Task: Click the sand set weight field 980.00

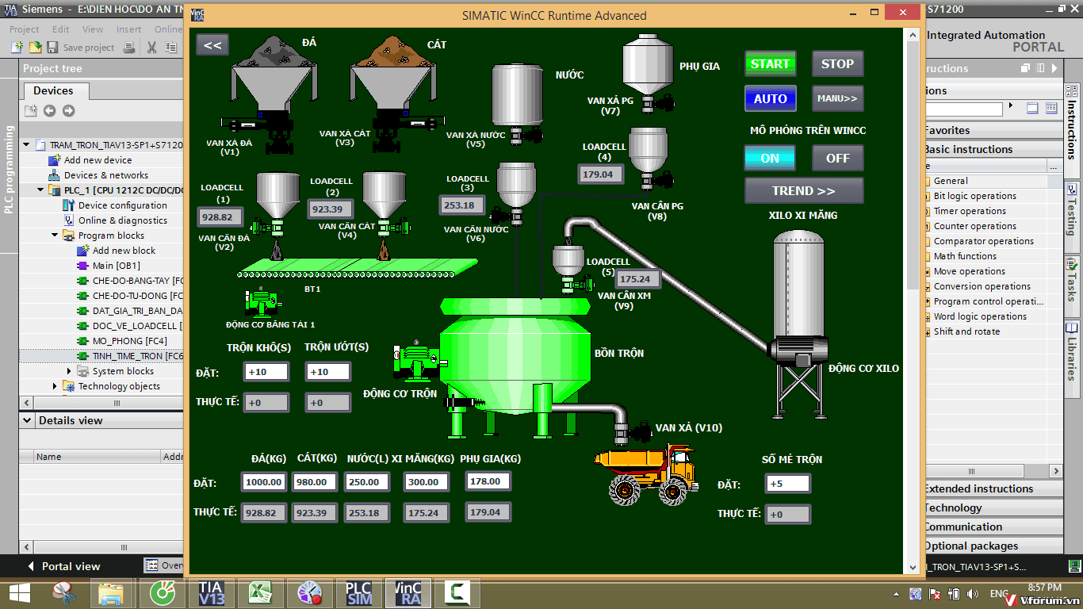Action: tap(315, 482)
